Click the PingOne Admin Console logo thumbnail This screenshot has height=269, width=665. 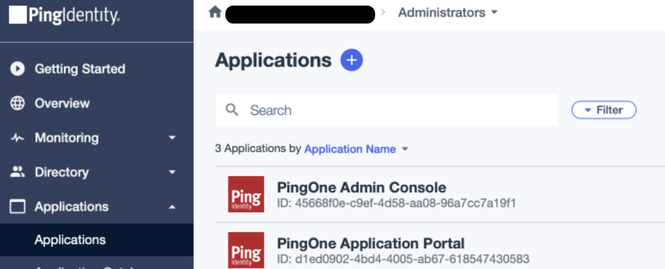(246, 194)
